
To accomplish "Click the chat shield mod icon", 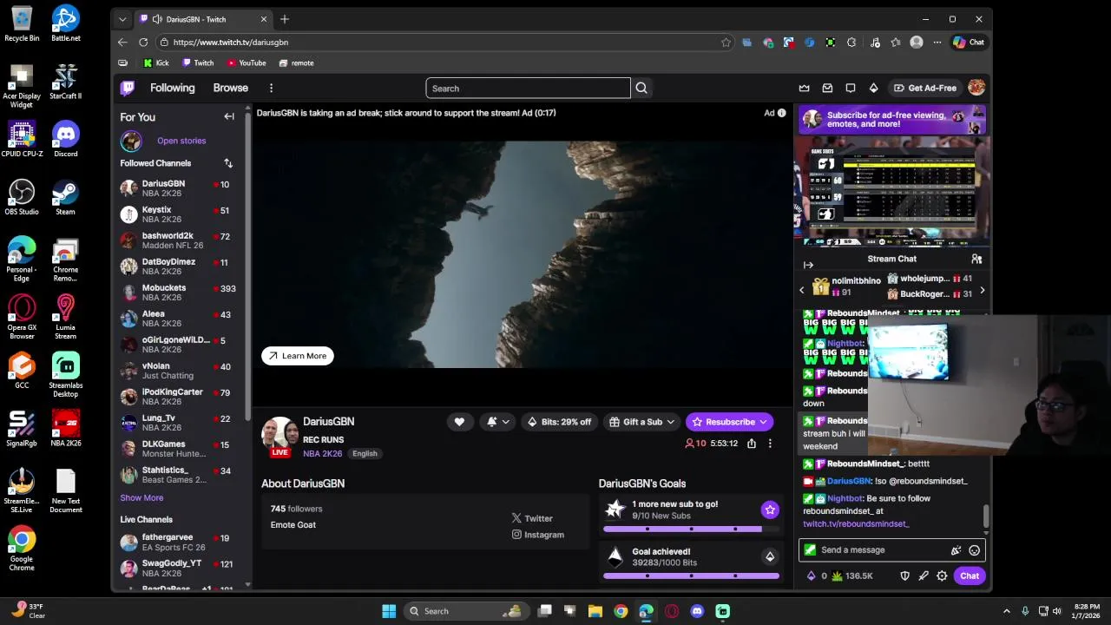I will pos(904,576).
